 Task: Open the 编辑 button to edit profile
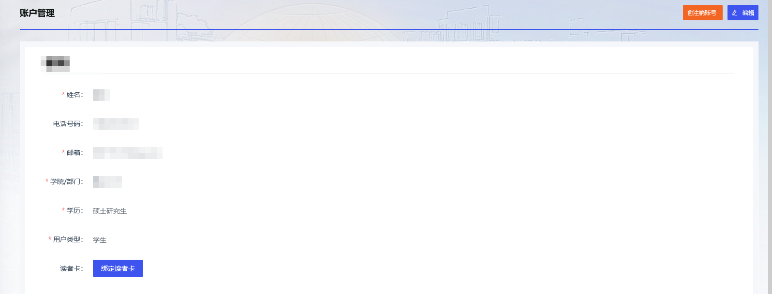[742, 13]
